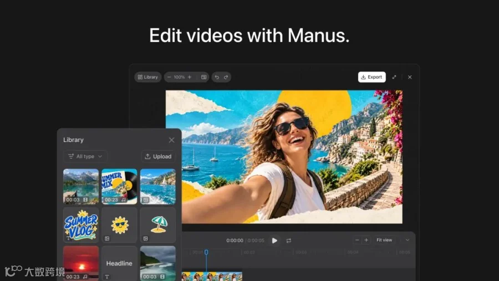This screenshot has width=499, height=281.
Task: Pick the beach umbrella sticker
Action: point(158,226)
